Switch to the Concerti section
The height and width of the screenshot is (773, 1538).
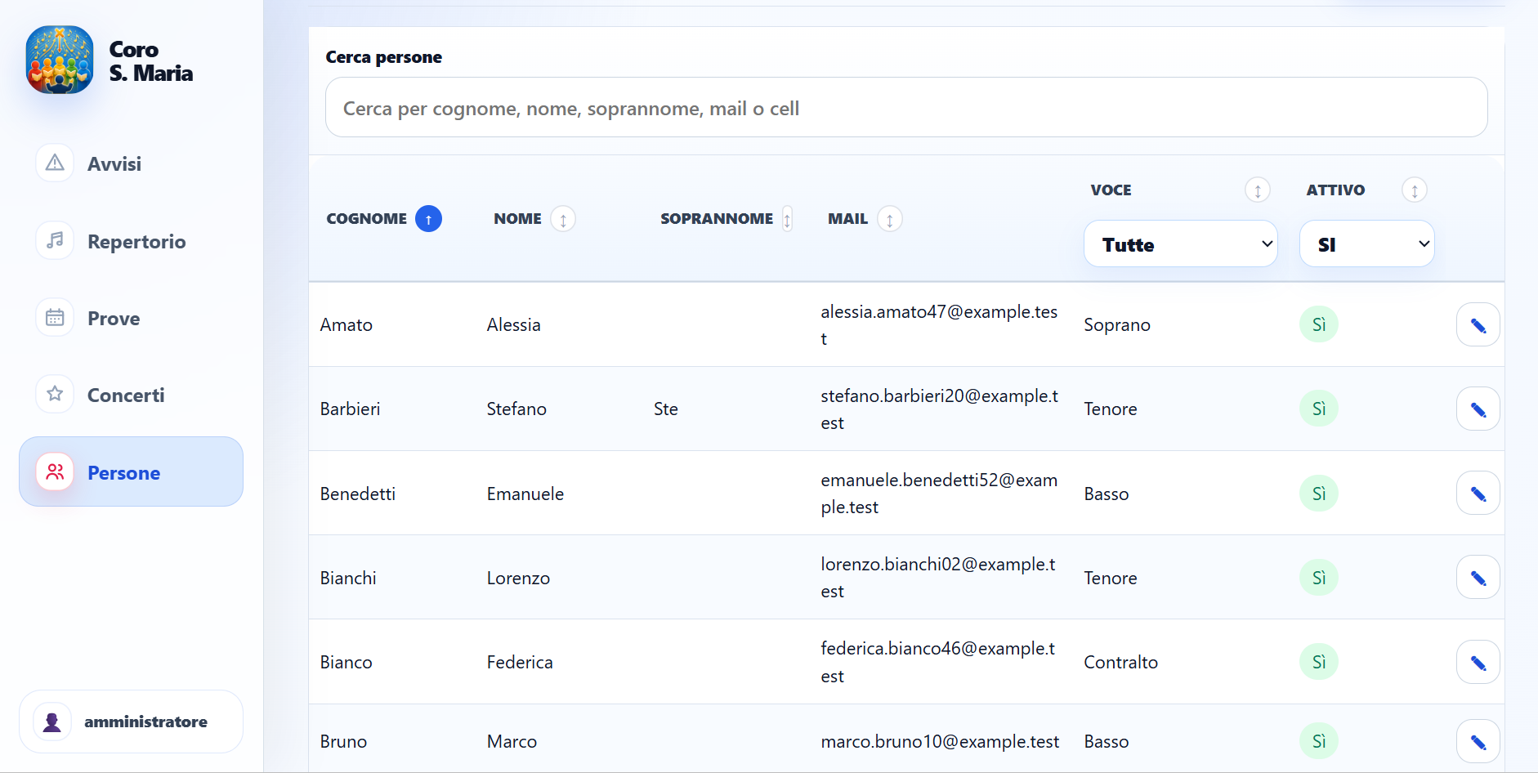click(x=131, y=395)
